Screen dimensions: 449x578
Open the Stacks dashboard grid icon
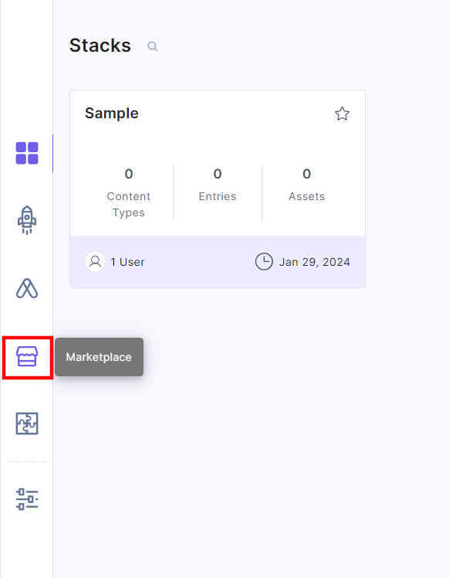(x=27, y=153)
